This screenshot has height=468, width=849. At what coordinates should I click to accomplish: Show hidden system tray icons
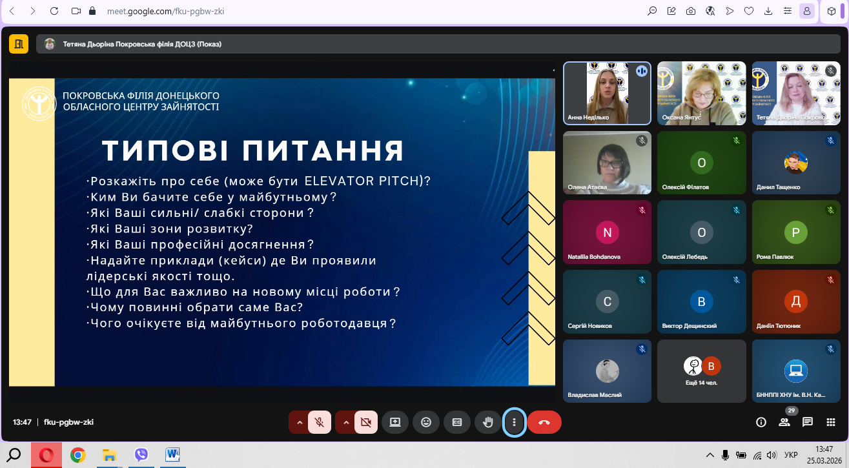coord(710,454)
